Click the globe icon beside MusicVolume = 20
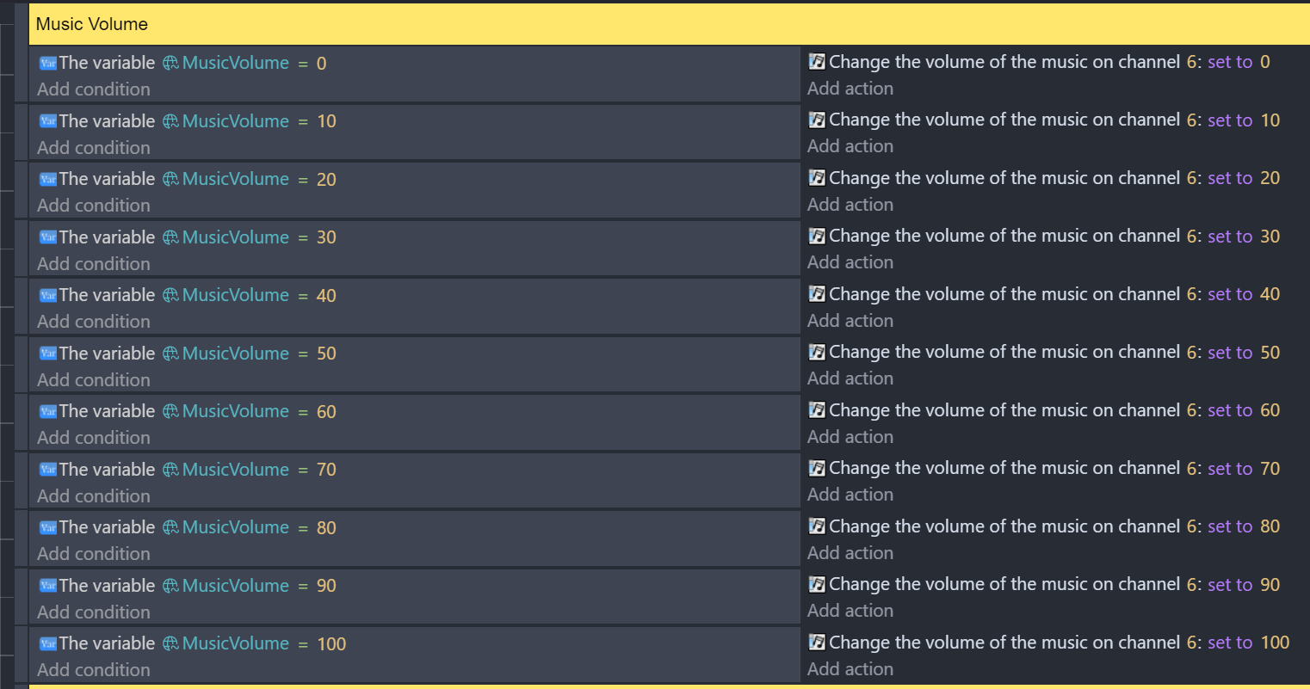Viewport: 1310px width, 689px height. (170, 180)
